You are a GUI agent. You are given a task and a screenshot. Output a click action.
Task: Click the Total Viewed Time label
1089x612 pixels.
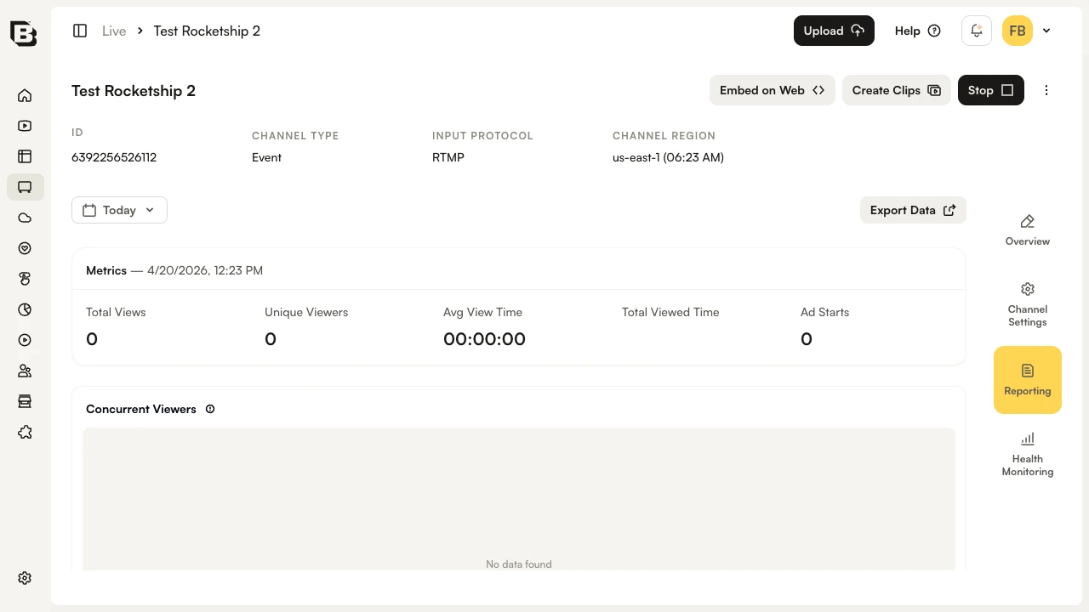click(670, 312)
